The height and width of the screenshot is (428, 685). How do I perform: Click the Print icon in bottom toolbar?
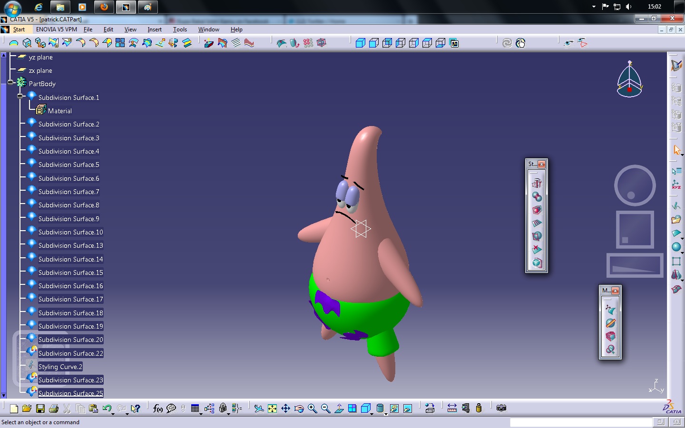coord(54,409)
